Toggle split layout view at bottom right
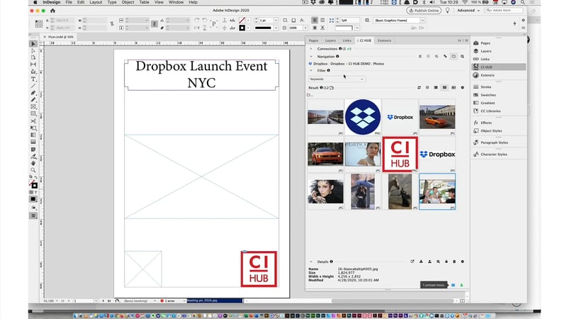 (462, 301)
